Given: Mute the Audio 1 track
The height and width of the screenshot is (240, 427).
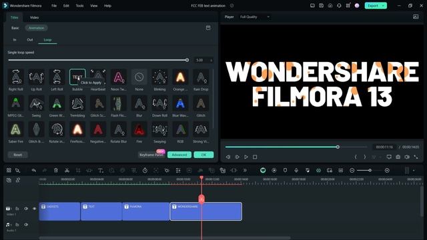Looking at the screenshot, I should (26, 225).
